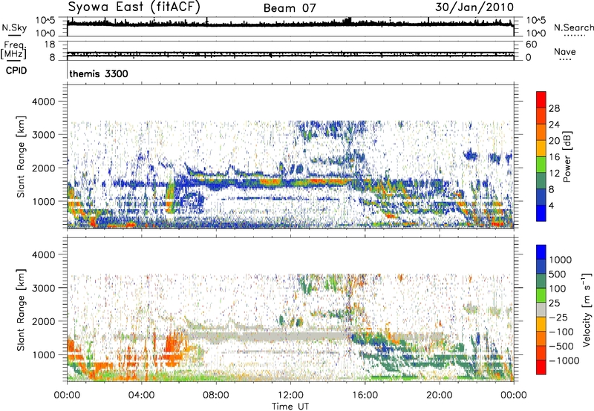Click the "4" Power colorbar label

(x=551, y=205)
